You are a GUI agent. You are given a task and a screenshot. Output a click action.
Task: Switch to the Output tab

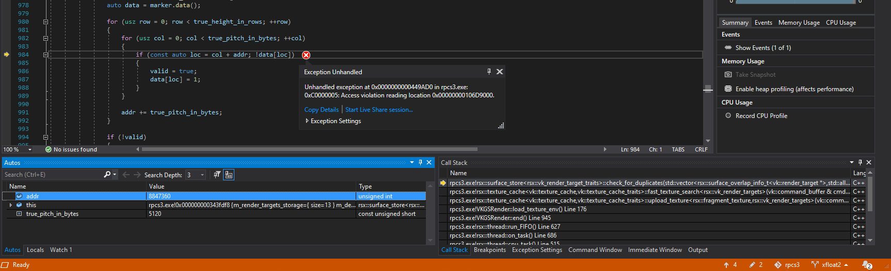(698, 250)
